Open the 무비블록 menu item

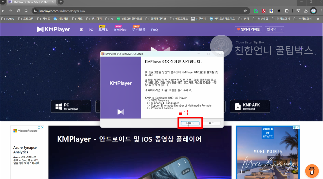(139, 30)
